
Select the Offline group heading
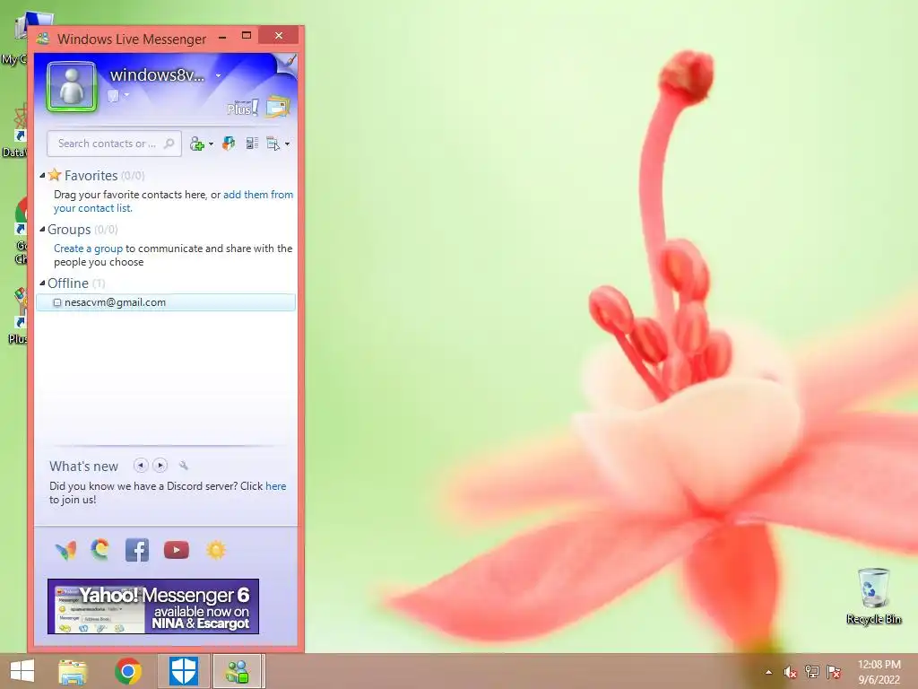coord(68,283)
